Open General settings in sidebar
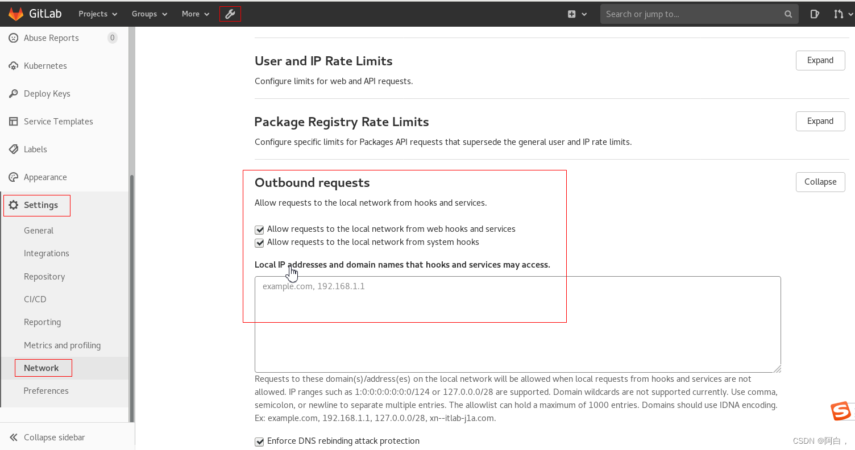The image size is (855, 450). click(39, 231)
